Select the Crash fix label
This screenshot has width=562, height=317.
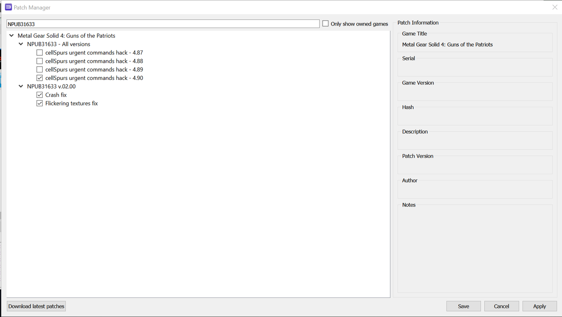click(56, 95)
